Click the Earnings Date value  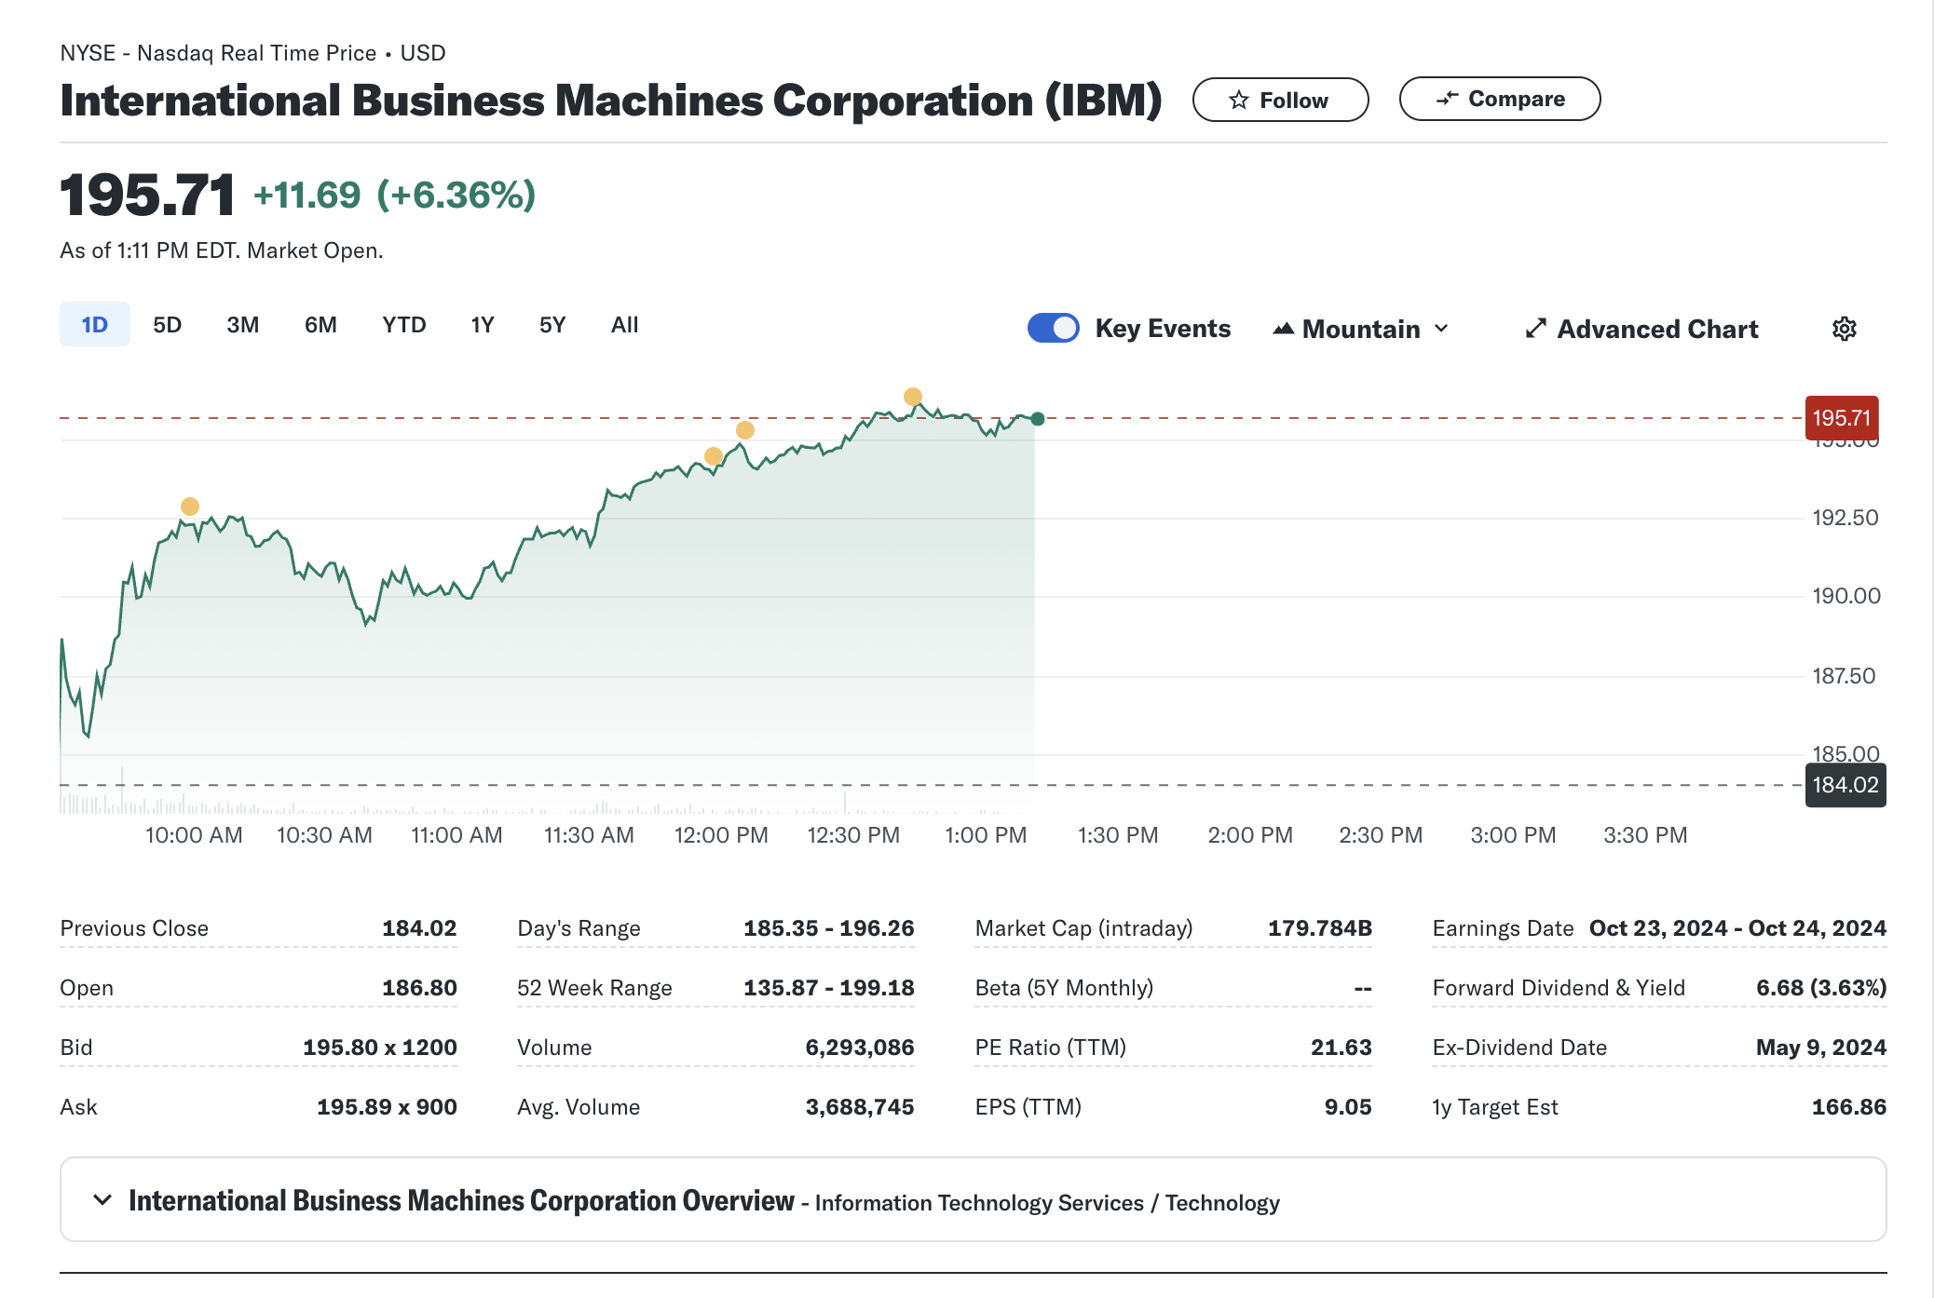(1737, 928)
